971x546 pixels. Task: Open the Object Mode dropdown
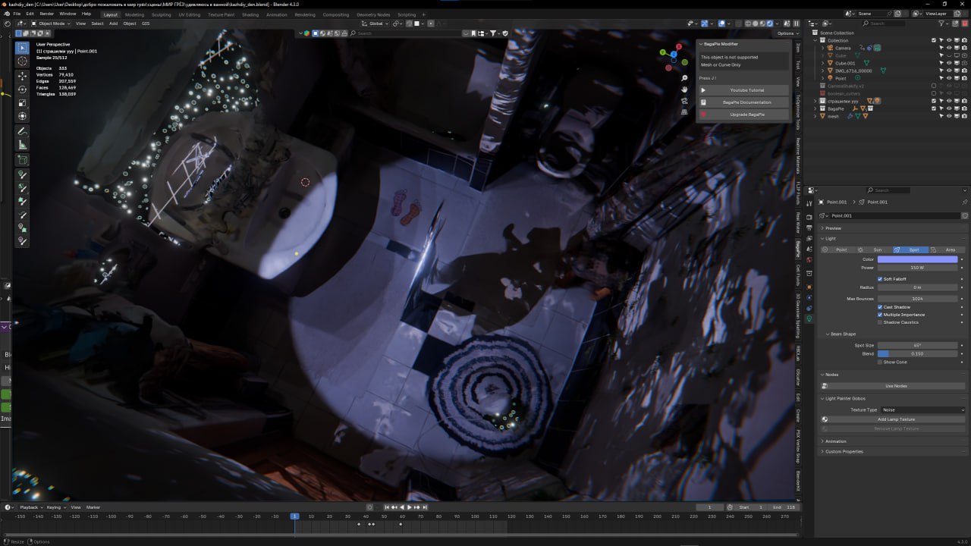pyautogui.click(x=52, y=24)
